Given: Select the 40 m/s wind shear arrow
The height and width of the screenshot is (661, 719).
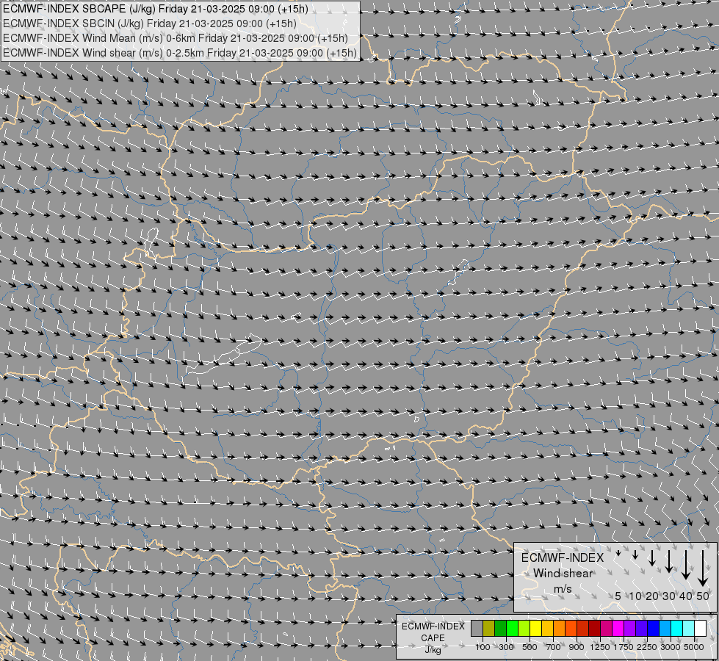Looking at the screenshot, I should tap(686, 564).
